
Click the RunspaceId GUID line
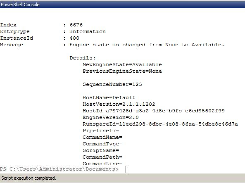[160, 124]
